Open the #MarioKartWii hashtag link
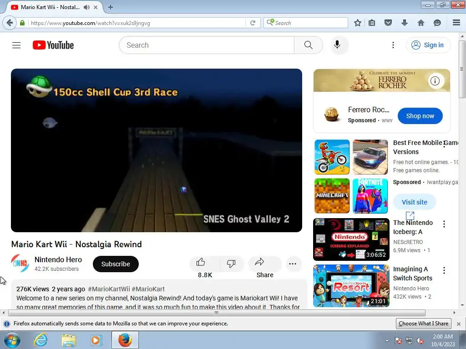Screen dimensions: 466x349 click(109, 289)
